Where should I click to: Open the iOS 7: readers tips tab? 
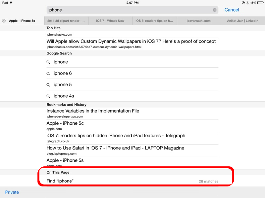pos(155,21)
